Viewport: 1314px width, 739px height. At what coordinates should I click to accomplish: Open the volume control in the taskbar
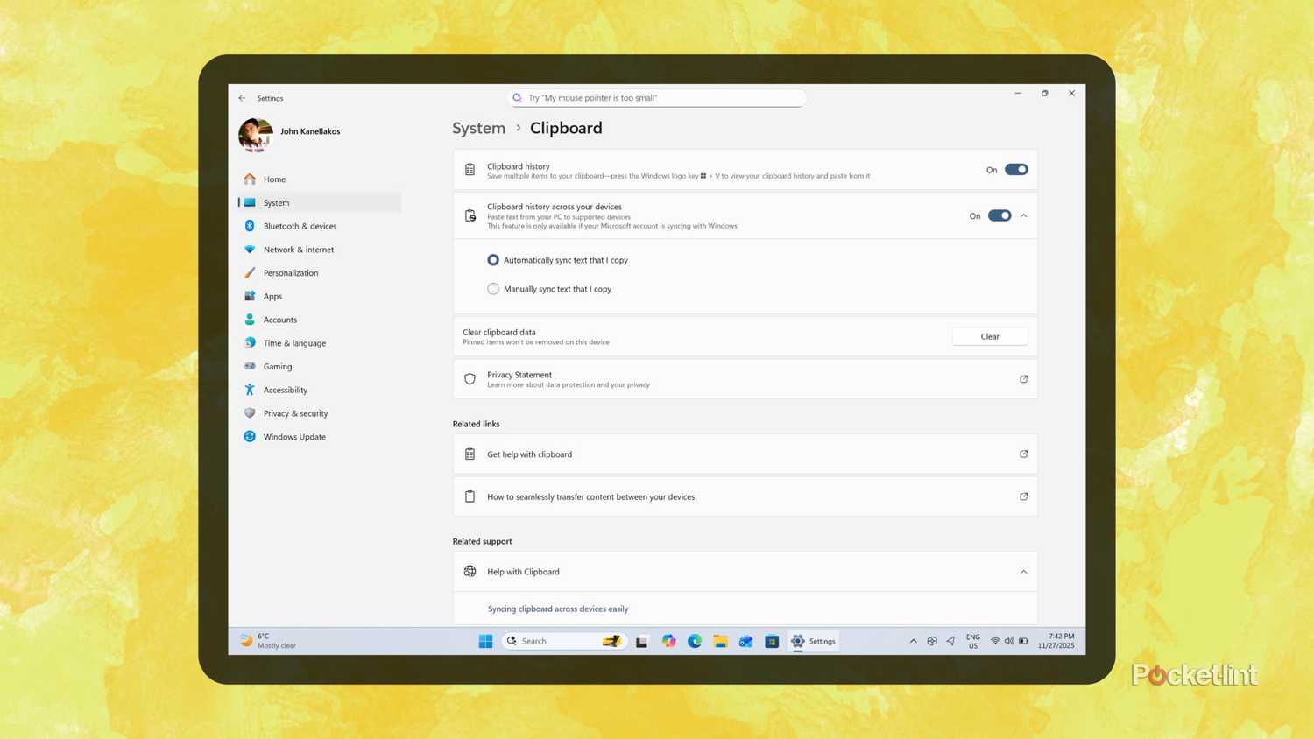tap(1009, 641)
